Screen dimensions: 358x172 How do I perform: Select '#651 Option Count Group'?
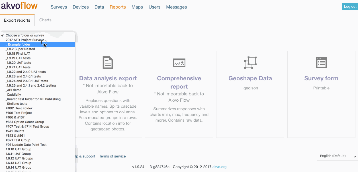[38, 122]
